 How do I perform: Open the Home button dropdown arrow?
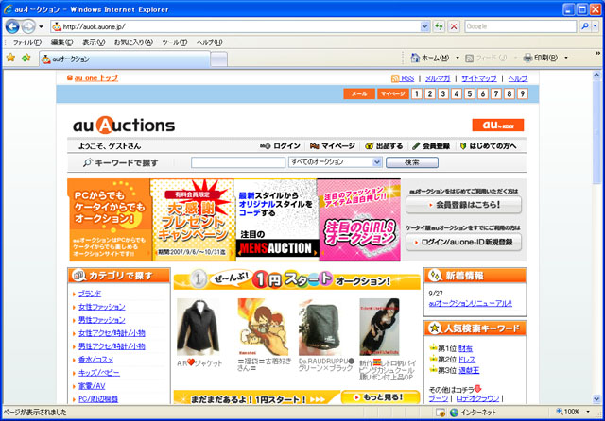click(458, 58)
